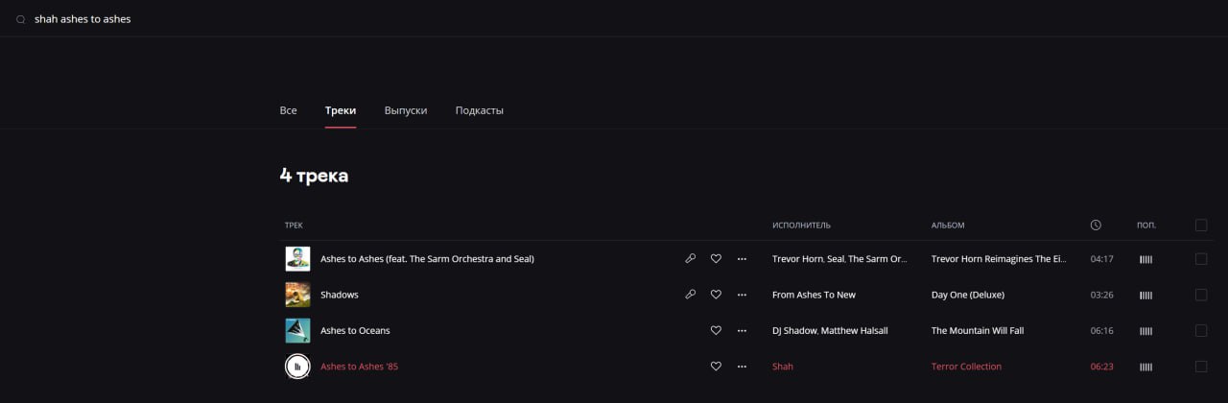This screenshot has height=403, width=1228.
Task: Open three-dot menu for Ashes to Oceans
Action: pos(742,331)
